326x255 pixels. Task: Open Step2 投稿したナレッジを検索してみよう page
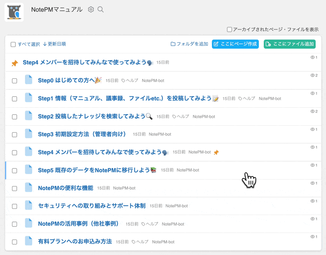pos(95,116)
